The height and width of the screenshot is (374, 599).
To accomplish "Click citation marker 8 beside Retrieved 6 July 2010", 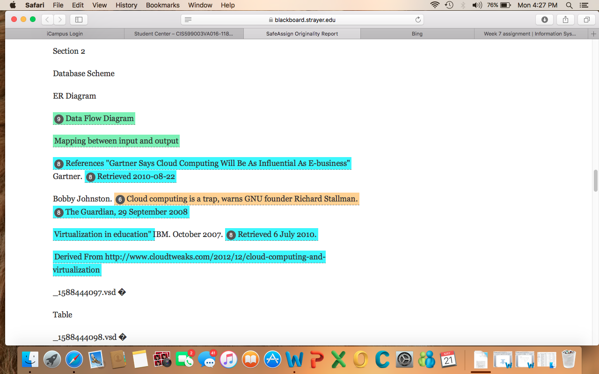I will tap(231, 235).
